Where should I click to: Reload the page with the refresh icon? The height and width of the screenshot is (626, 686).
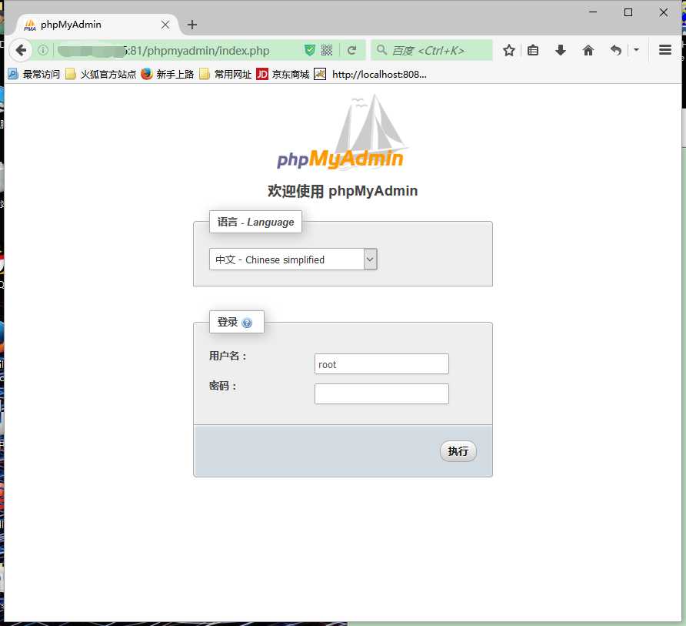(351, 50)
